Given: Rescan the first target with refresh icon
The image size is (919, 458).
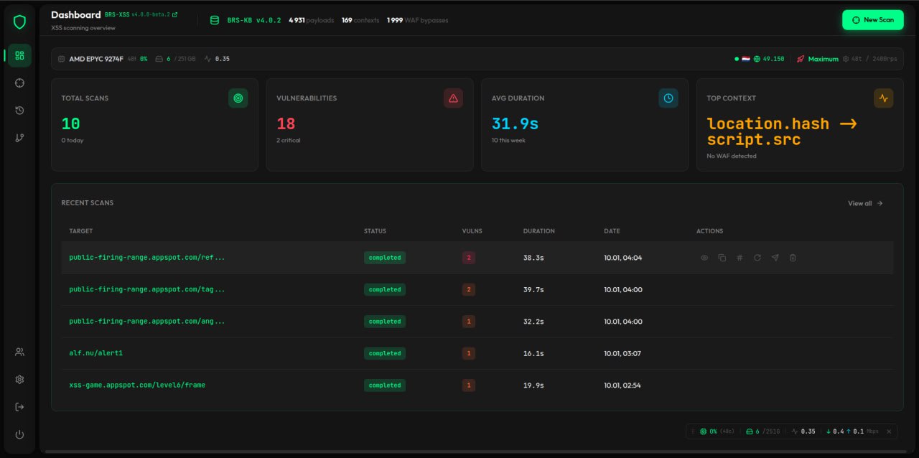Looking at the screenshot, I should pyautogui.click(x=757, y=258).
